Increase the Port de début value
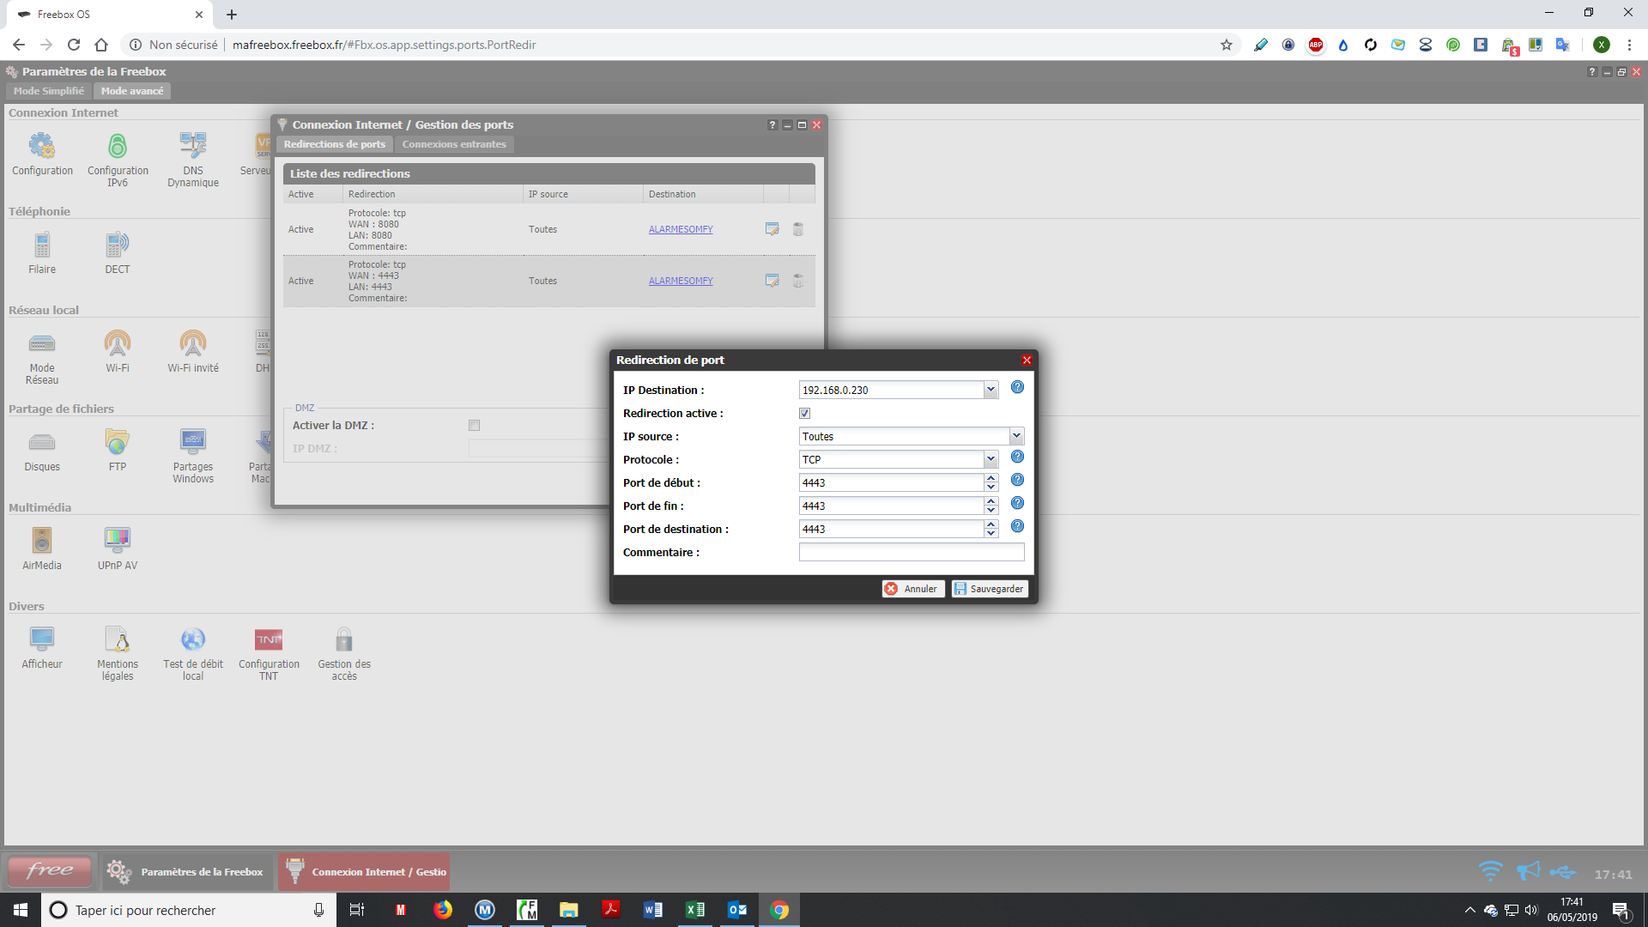This screenshot has width=1648, height=927. pyautogui.click(x=991, y=478)
